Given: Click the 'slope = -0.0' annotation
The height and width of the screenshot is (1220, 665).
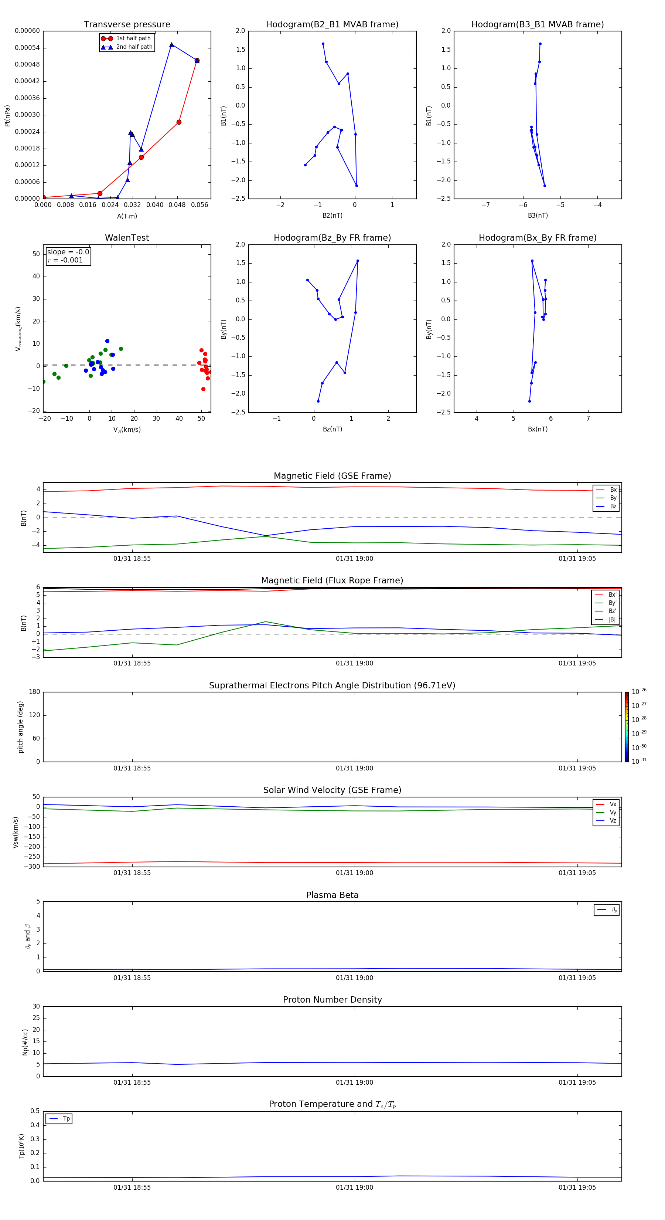Looking at the screenshot, I should tap(68, 252).
